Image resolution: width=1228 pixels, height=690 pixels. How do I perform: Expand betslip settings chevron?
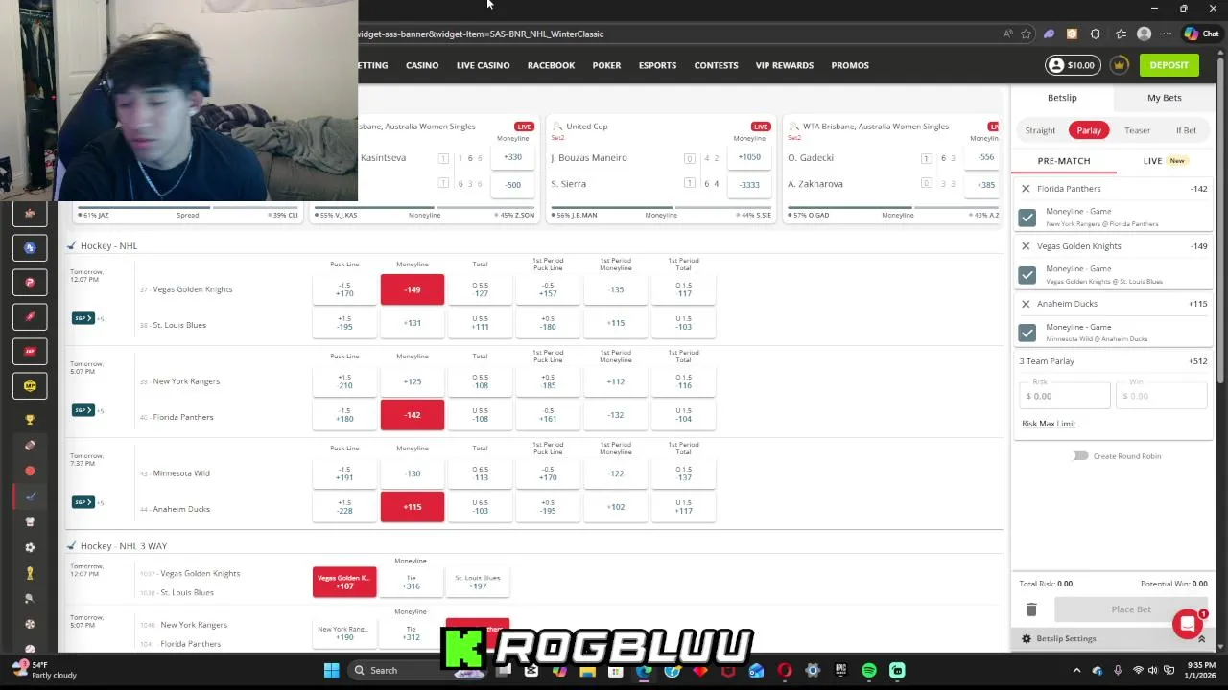click(x=1201, y=638)
